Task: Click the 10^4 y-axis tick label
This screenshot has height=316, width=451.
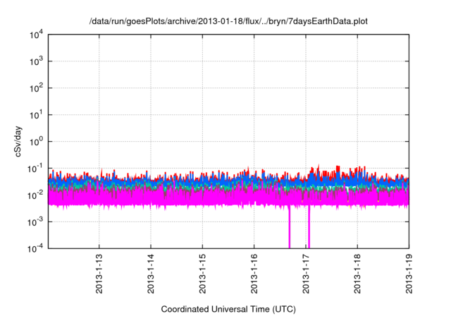Action: pos(36,35)
